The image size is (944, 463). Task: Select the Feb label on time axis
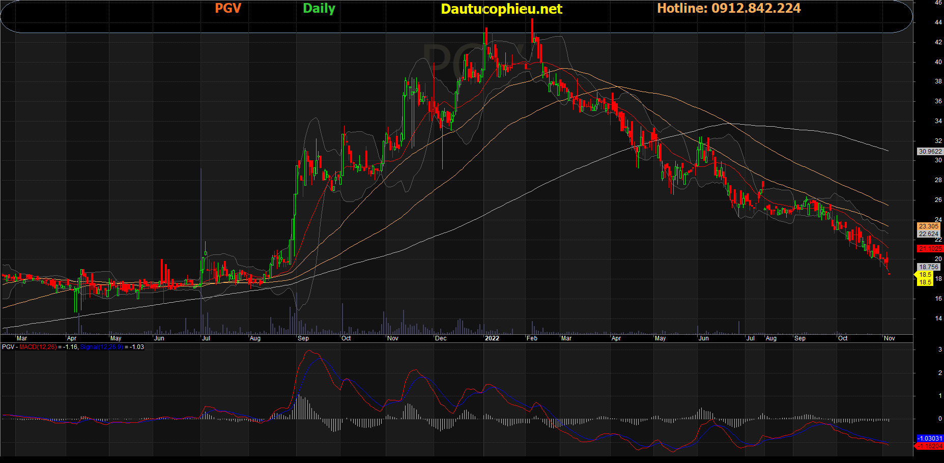(x=532, y=338)
